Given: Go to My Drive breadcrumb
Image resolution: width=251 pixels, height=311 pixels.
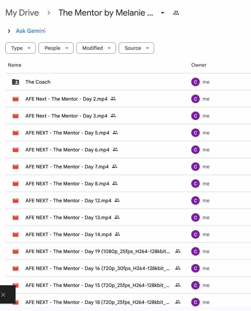Looking at the screenshot, I should (22, 13).
